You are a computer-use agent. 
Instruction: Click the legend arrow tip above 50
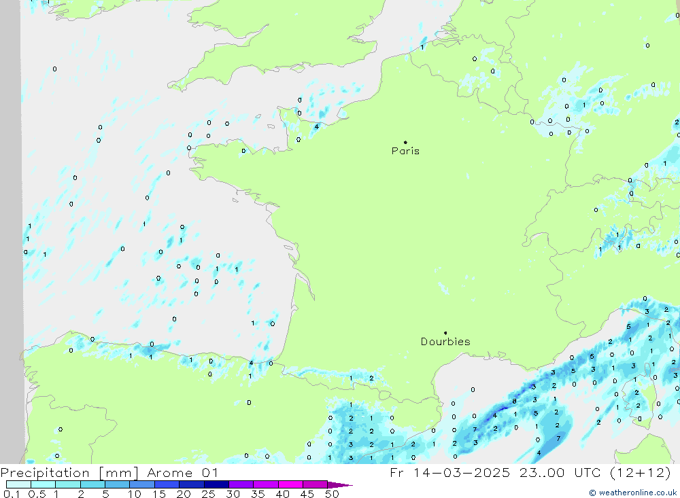pyautogui.click(x=339, y=485)
